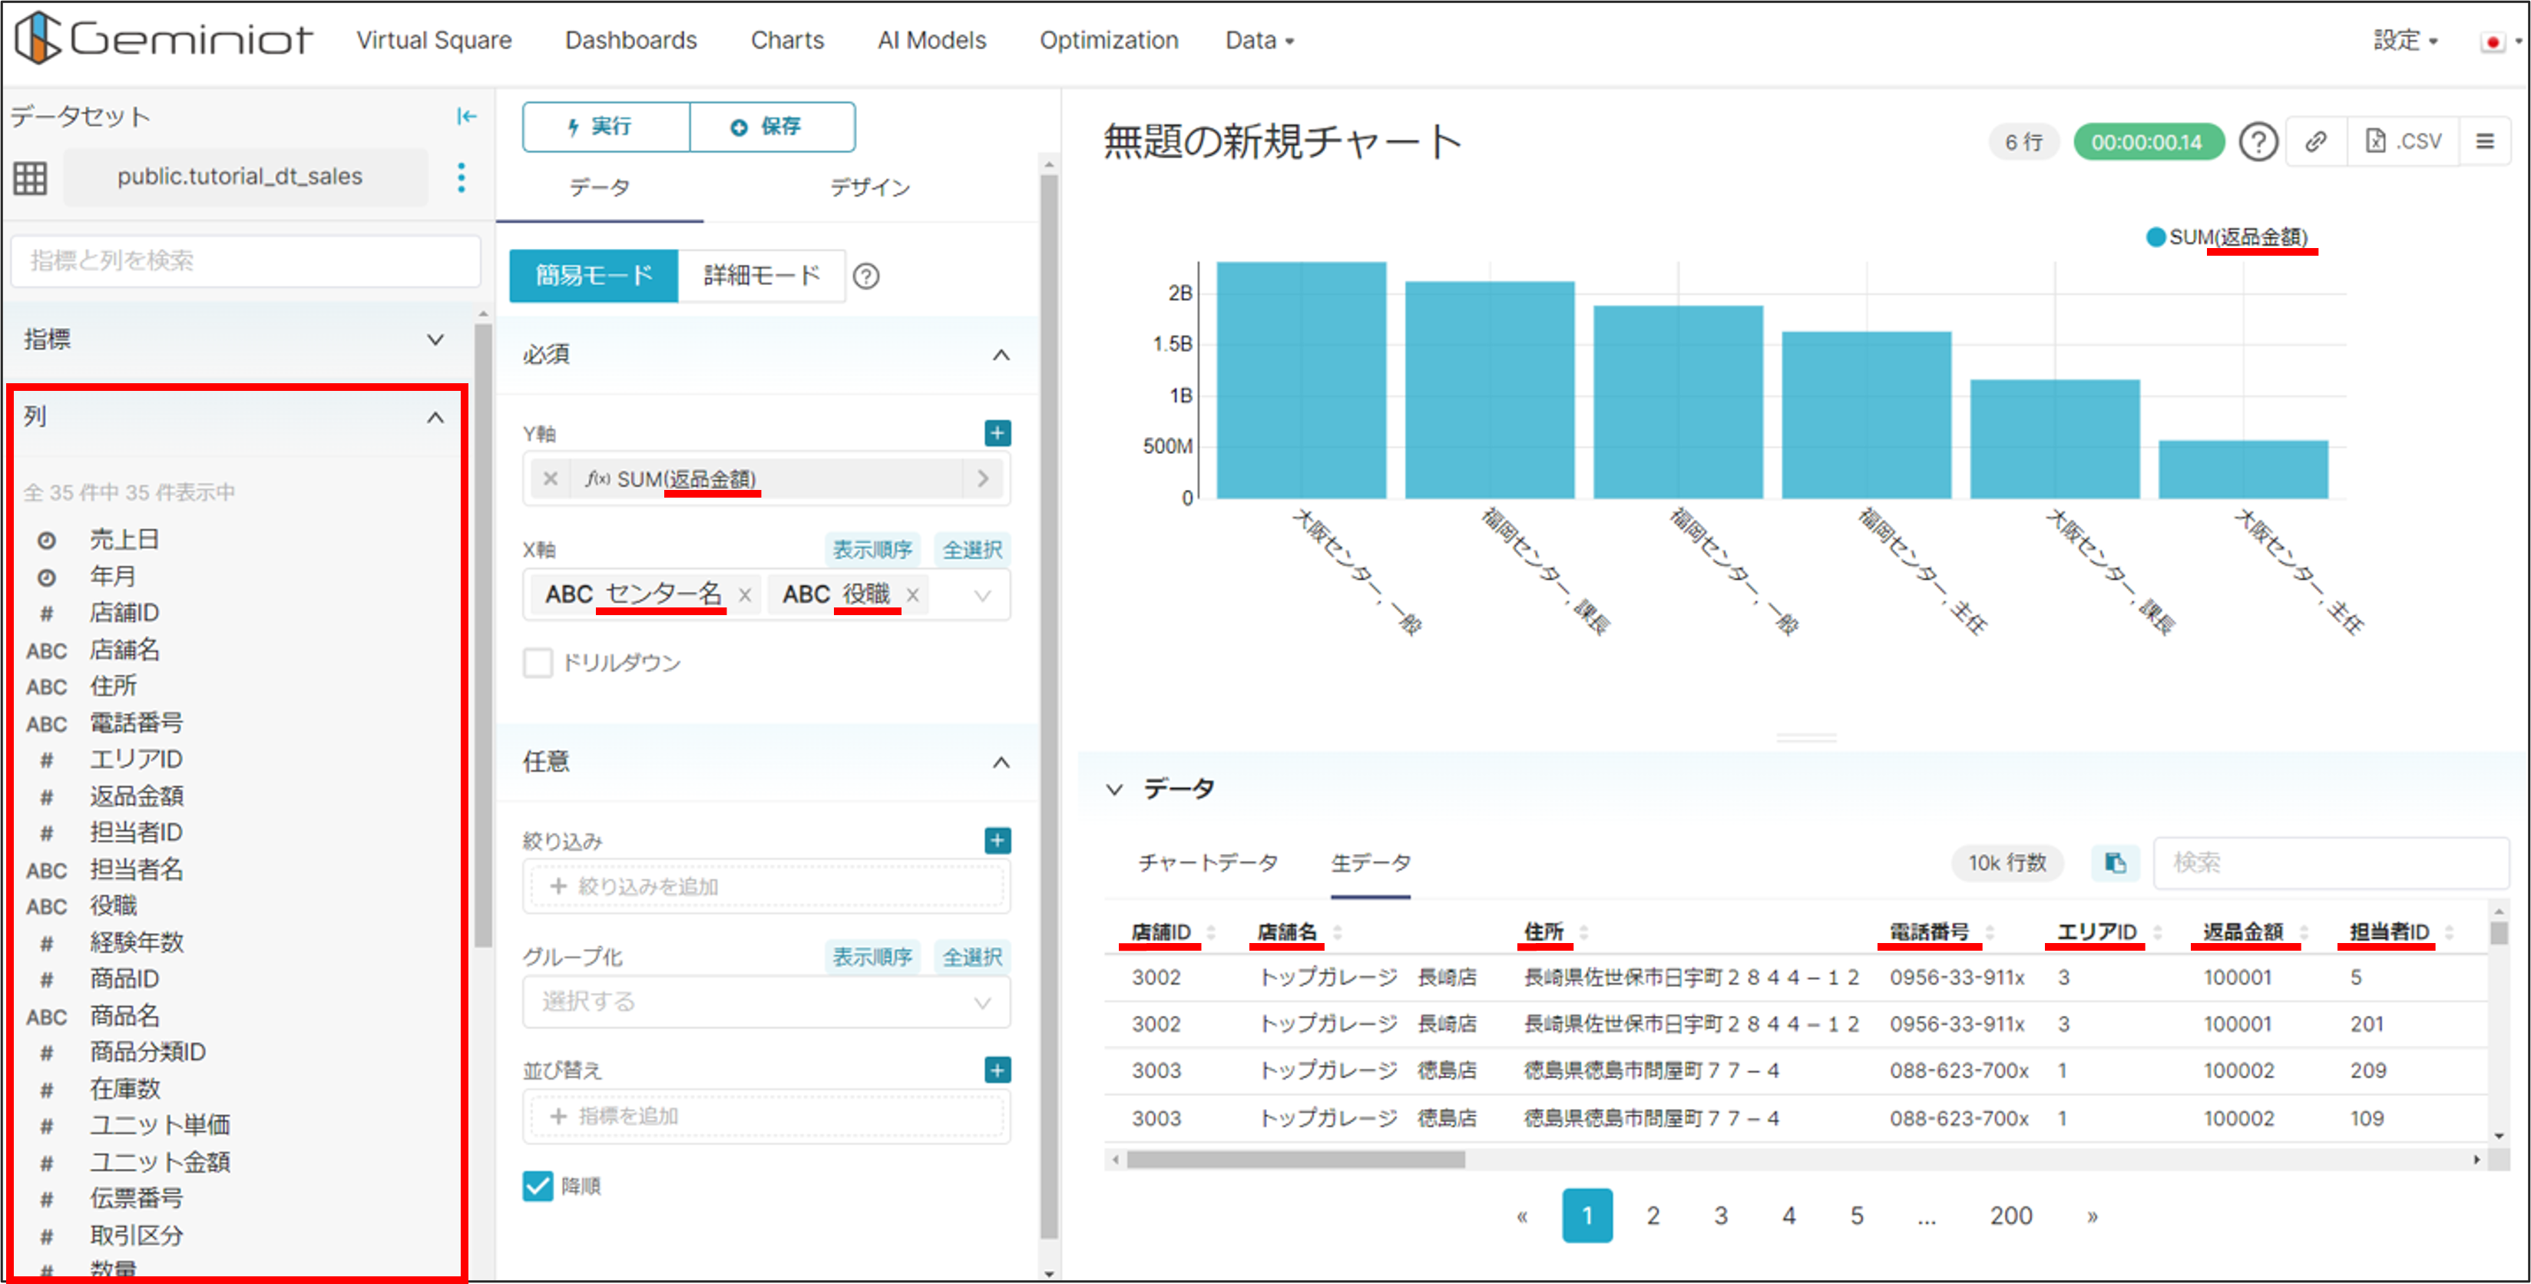Select the language flag icon

click(2491, 41)
